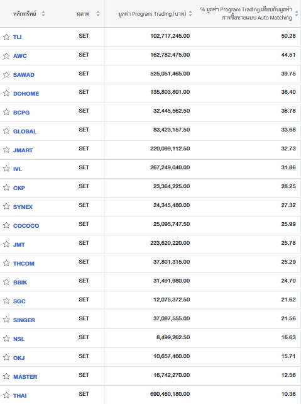Screen dimensions: 301x404
Task: Open the GLOBAL stock link
Action: tap(25, 132)
